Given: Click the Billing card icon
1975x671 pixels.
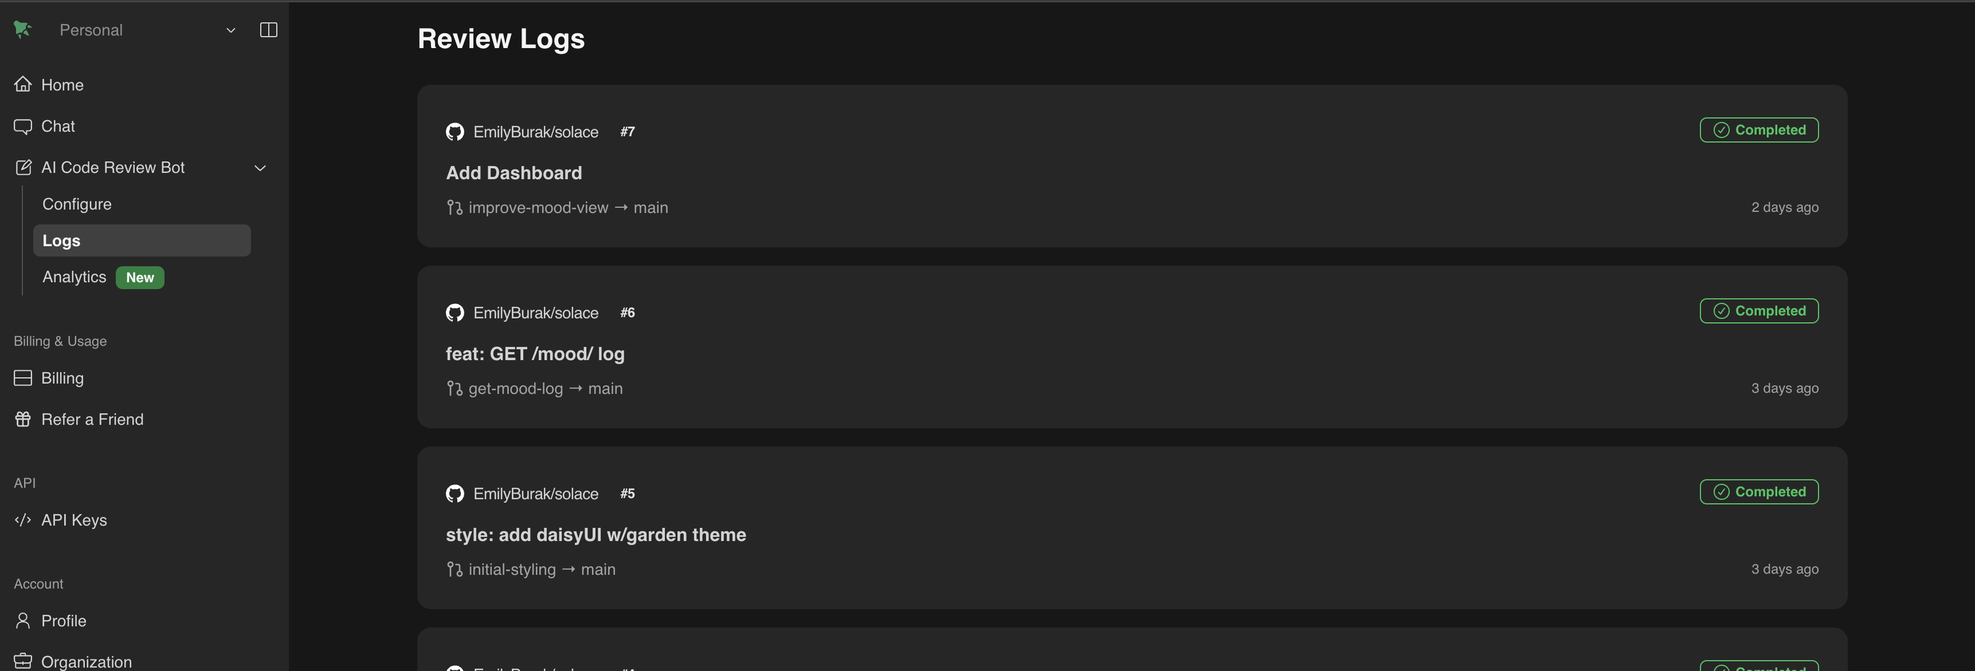Looking at the screenshot, I should (x=23, y=378).
